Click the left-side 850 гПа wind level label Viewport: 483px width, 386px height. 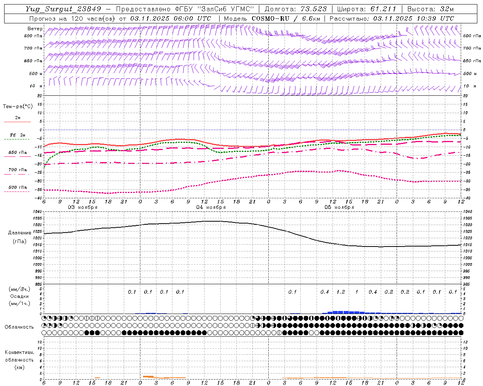pos(33,61)
